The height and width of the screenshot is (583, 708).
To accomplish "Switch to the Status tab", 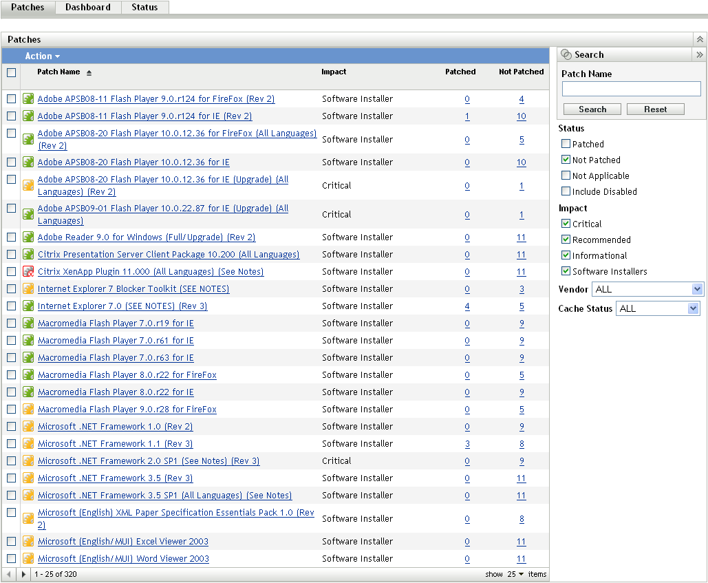I will (x=144, y=7).
